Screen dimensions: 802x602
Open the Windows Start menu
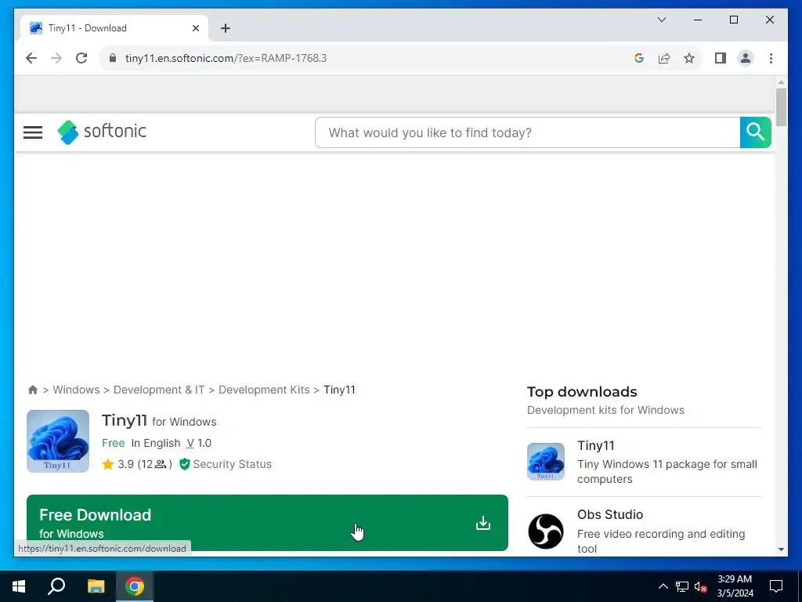click(19, 586)
